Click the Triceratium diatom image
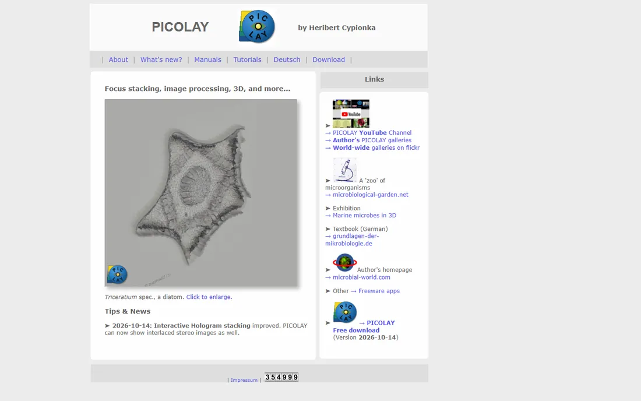 point(200,192)
